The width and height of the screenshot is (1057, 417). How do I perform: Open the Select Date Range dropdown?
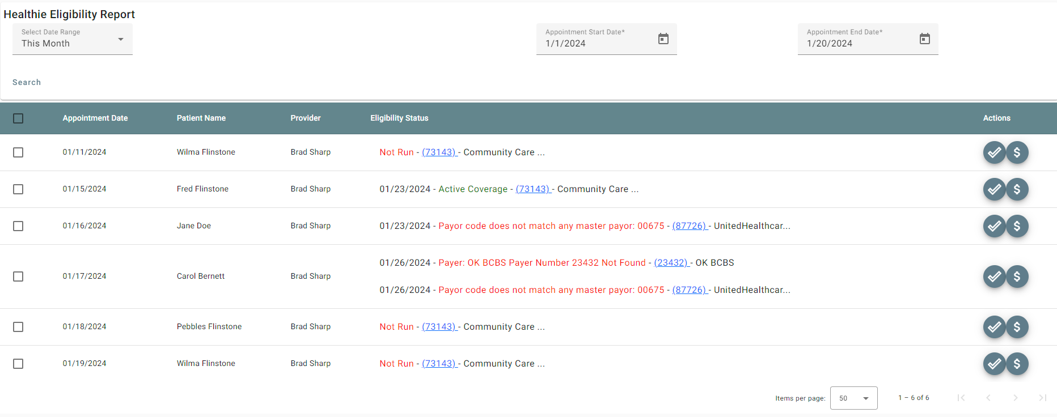point(73,39)
